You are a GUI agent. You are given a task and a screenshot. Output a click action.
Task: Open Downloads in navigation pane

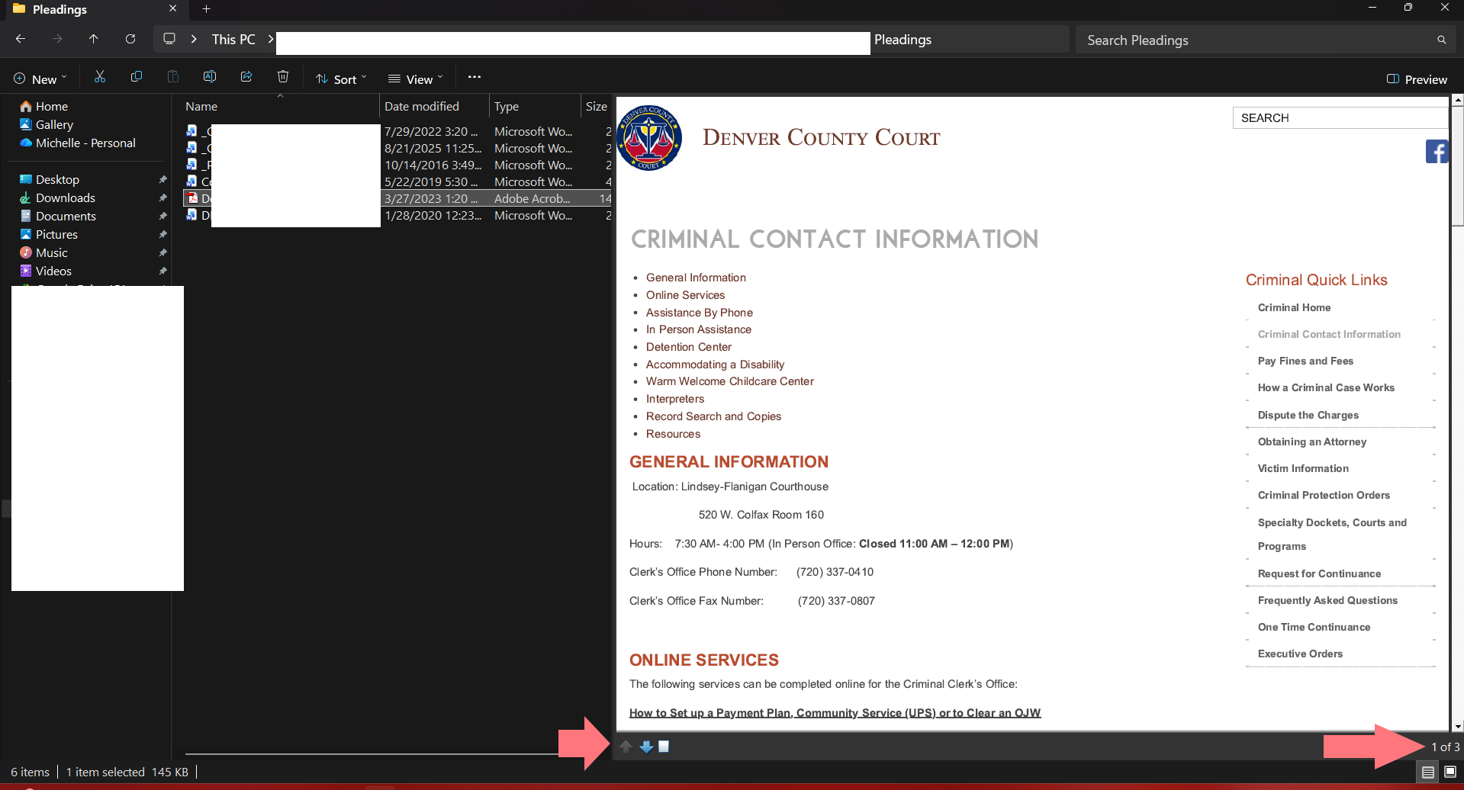57,197
